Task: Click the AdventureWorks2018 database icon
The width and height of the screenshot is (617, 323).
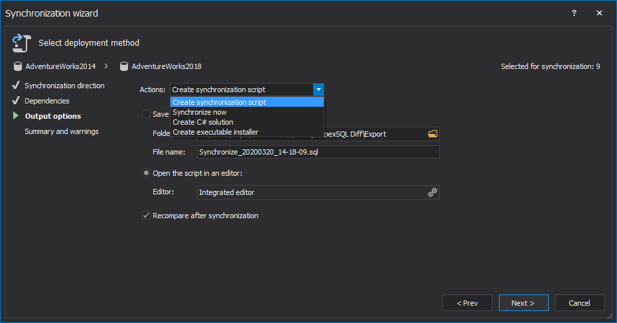Action: tap(123, 66)
